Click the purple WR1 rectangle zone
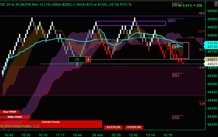218x137 pixels. pyautogui.click(x=131, y=23)
